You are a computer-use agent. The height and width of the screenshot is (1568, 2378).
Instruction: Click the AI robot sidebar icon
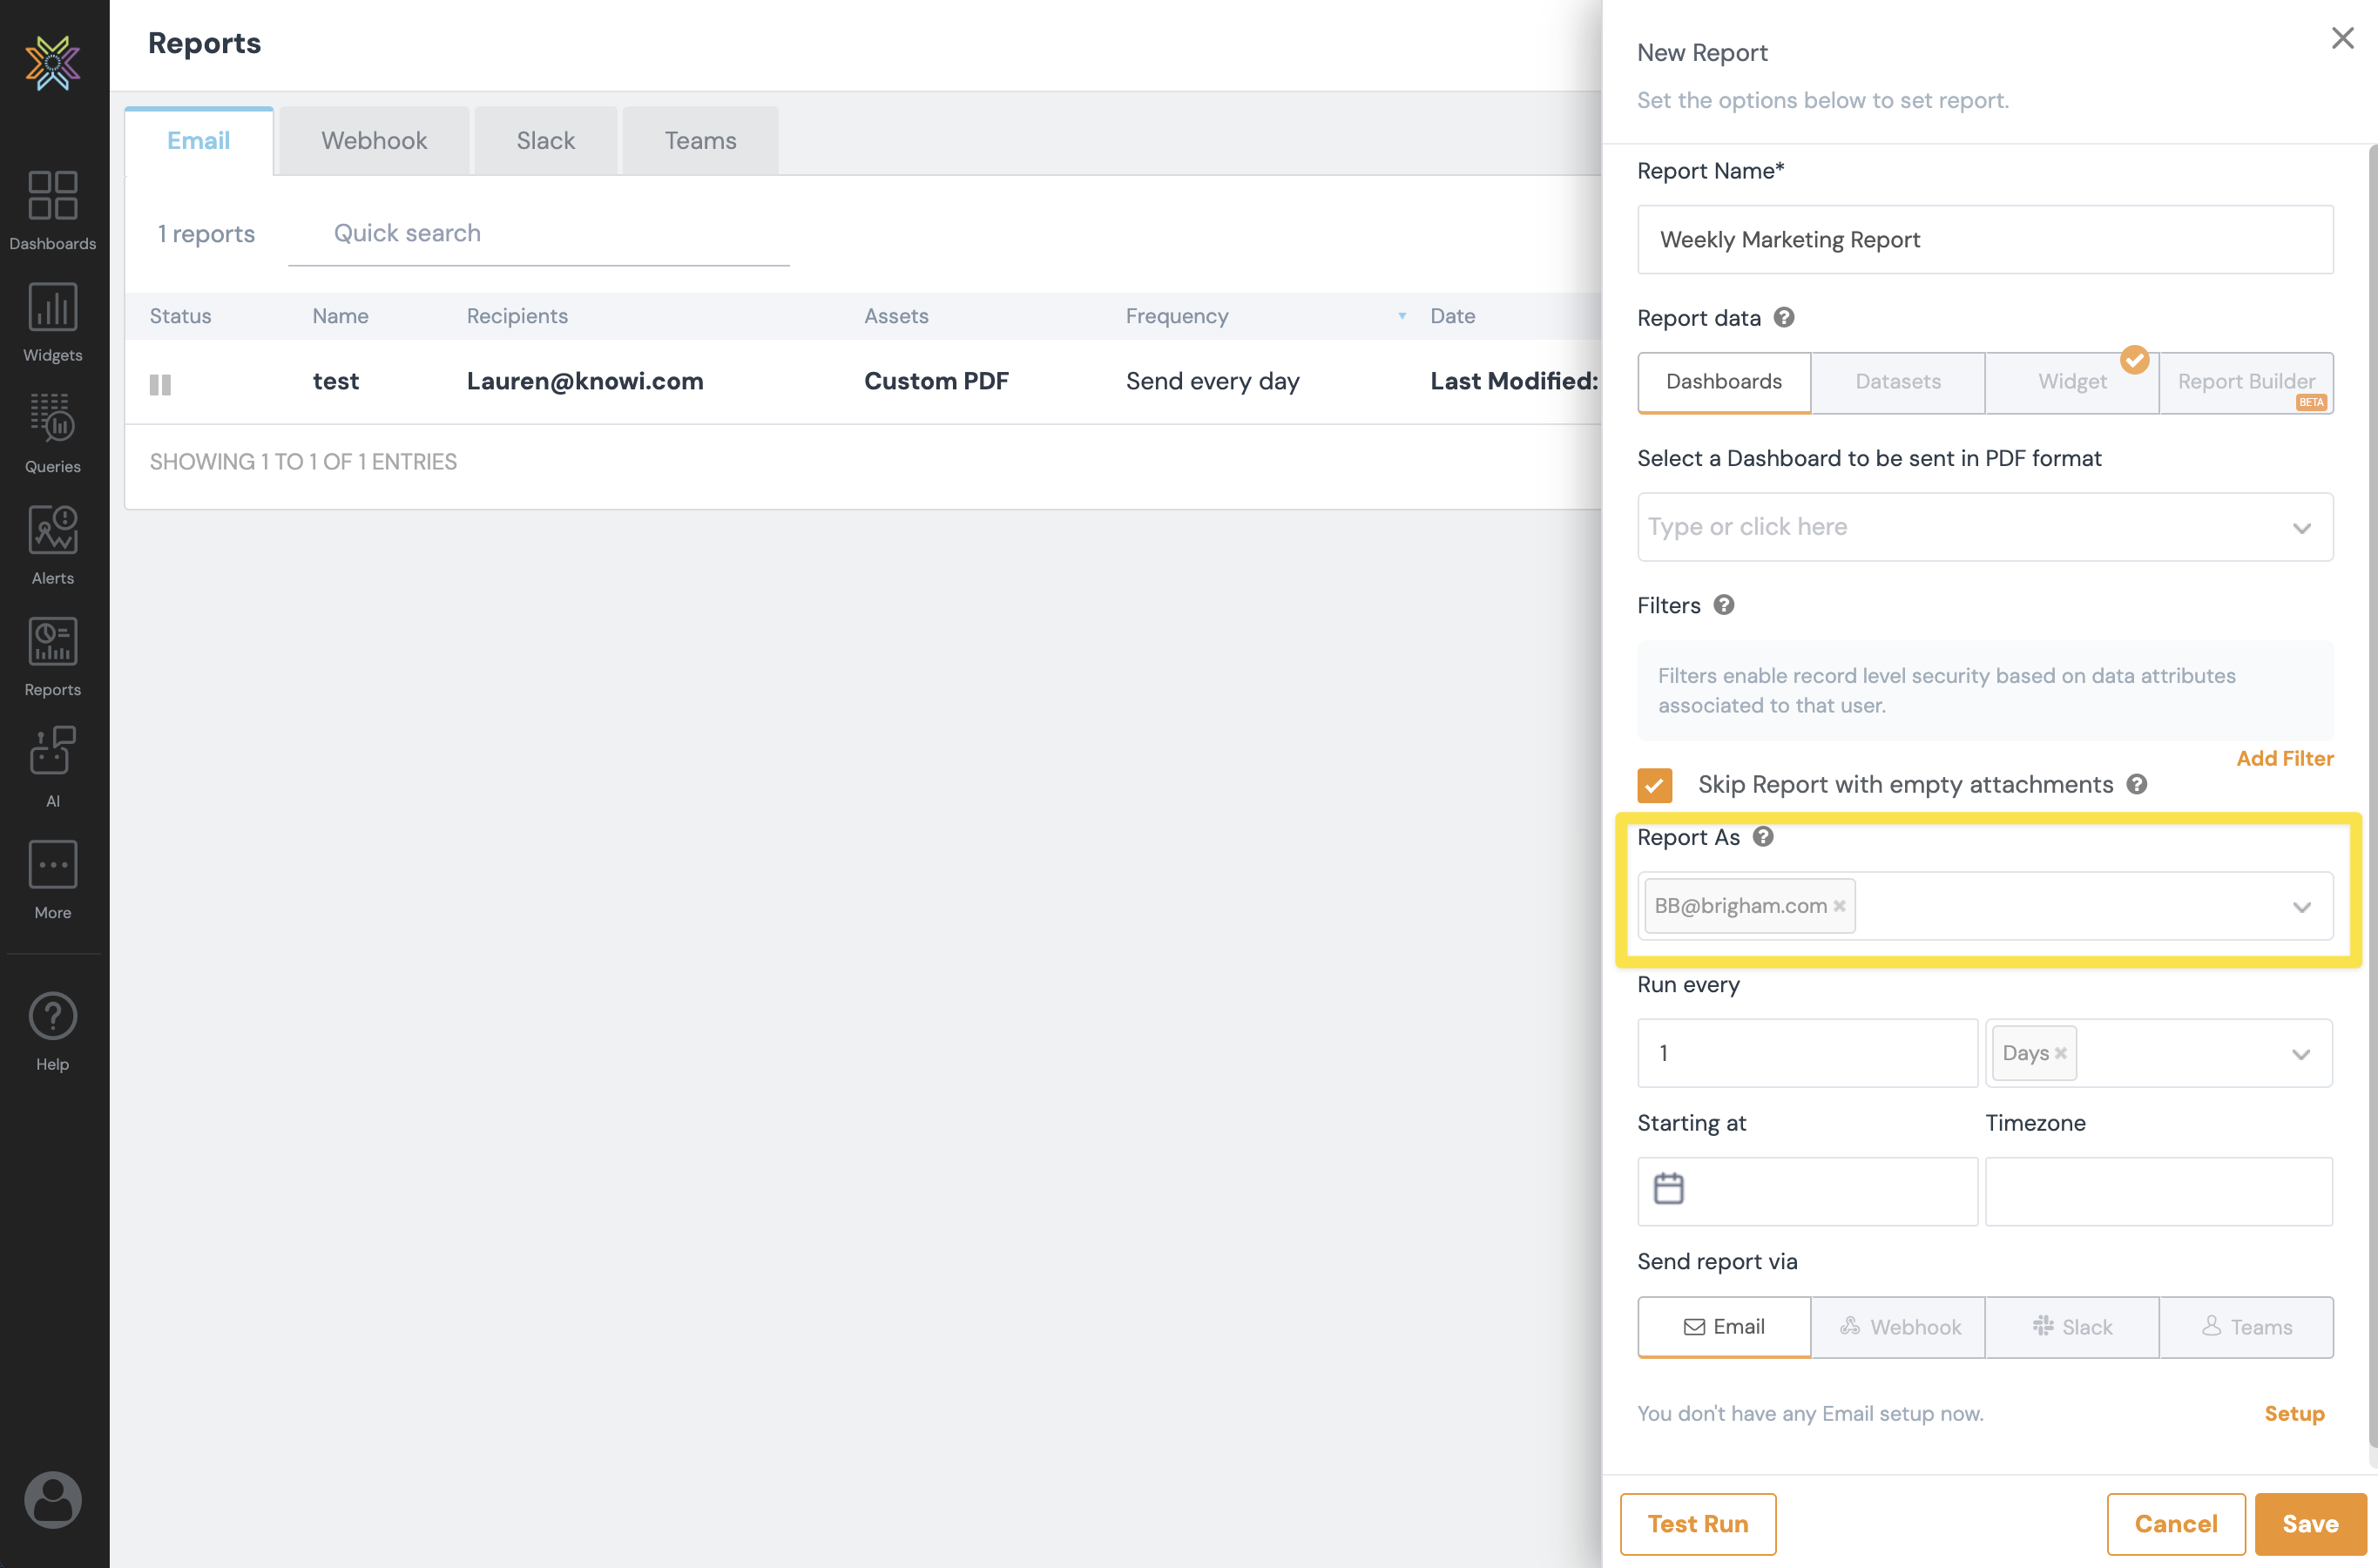pyautogui.click(x=52, y=752)
